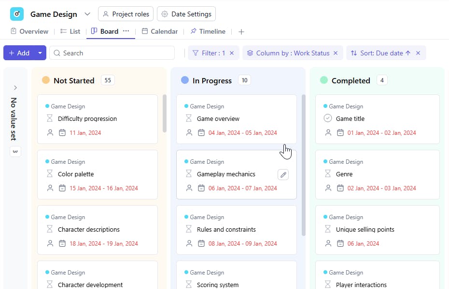
Task: Click the hourglass status icon on Genre card
Action: click(328, 174)
